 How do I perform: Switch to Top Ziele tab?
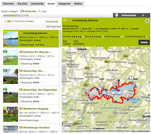[22, 4]
